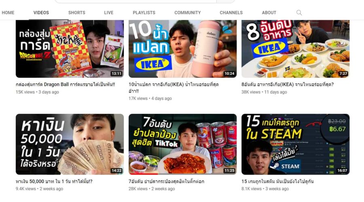Image resolution: width=364 pixels, height=202 pixels.
Task: Click the channel search magnifier icon
Action: pos(299,13)
